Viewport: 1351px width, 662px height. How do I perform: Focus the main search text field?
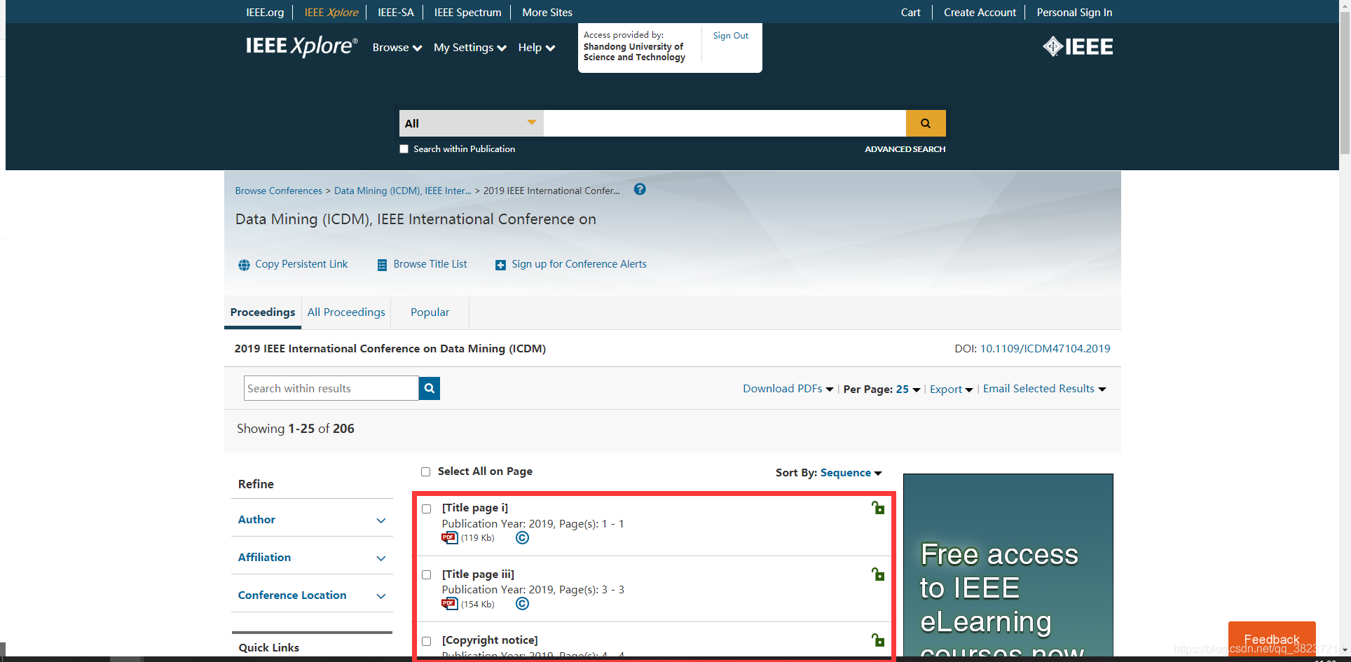725,123
